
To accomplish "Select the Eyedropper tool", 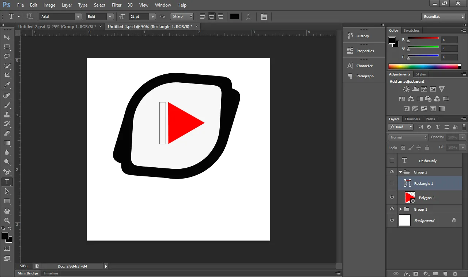I will click(x=7, y=85).
